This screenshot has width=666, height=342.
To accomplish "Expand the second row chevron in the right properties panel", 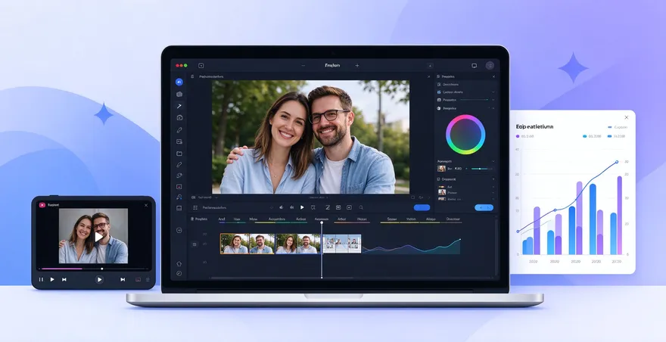I will pyautogui.click(x=493, y=92).
